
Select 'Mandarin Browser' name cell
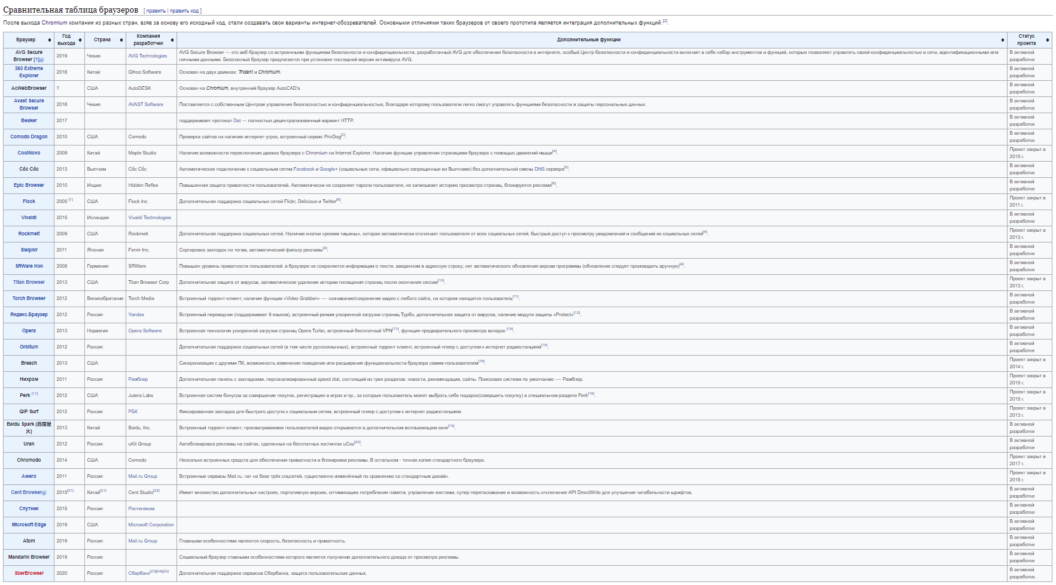coord(29,557)
